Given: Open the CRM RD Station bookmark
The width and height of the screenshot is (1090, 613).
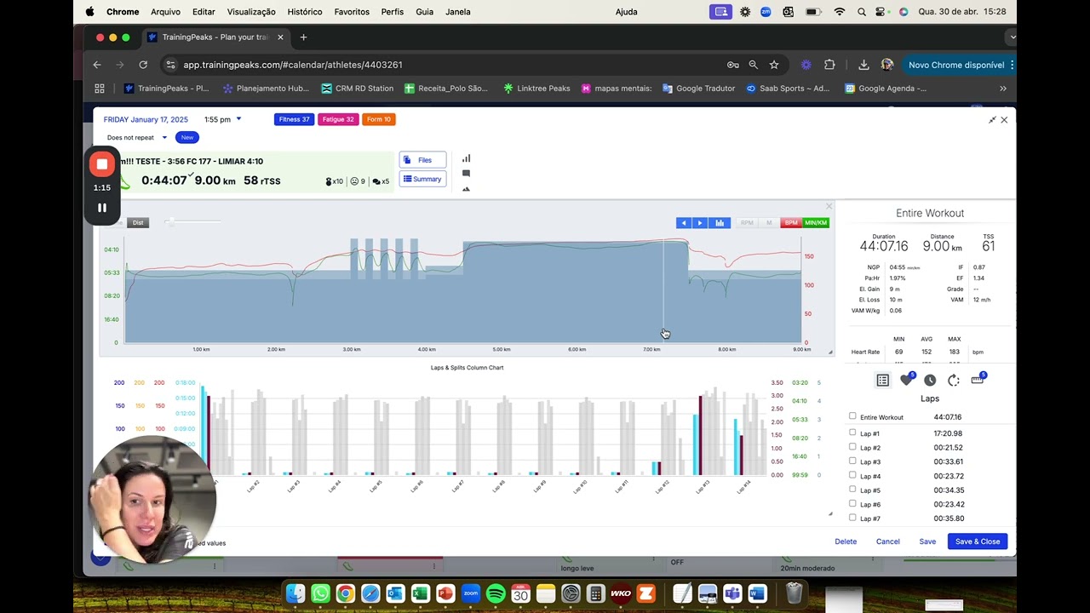Looking at the screenshot, I should click(x=357, y=89).
